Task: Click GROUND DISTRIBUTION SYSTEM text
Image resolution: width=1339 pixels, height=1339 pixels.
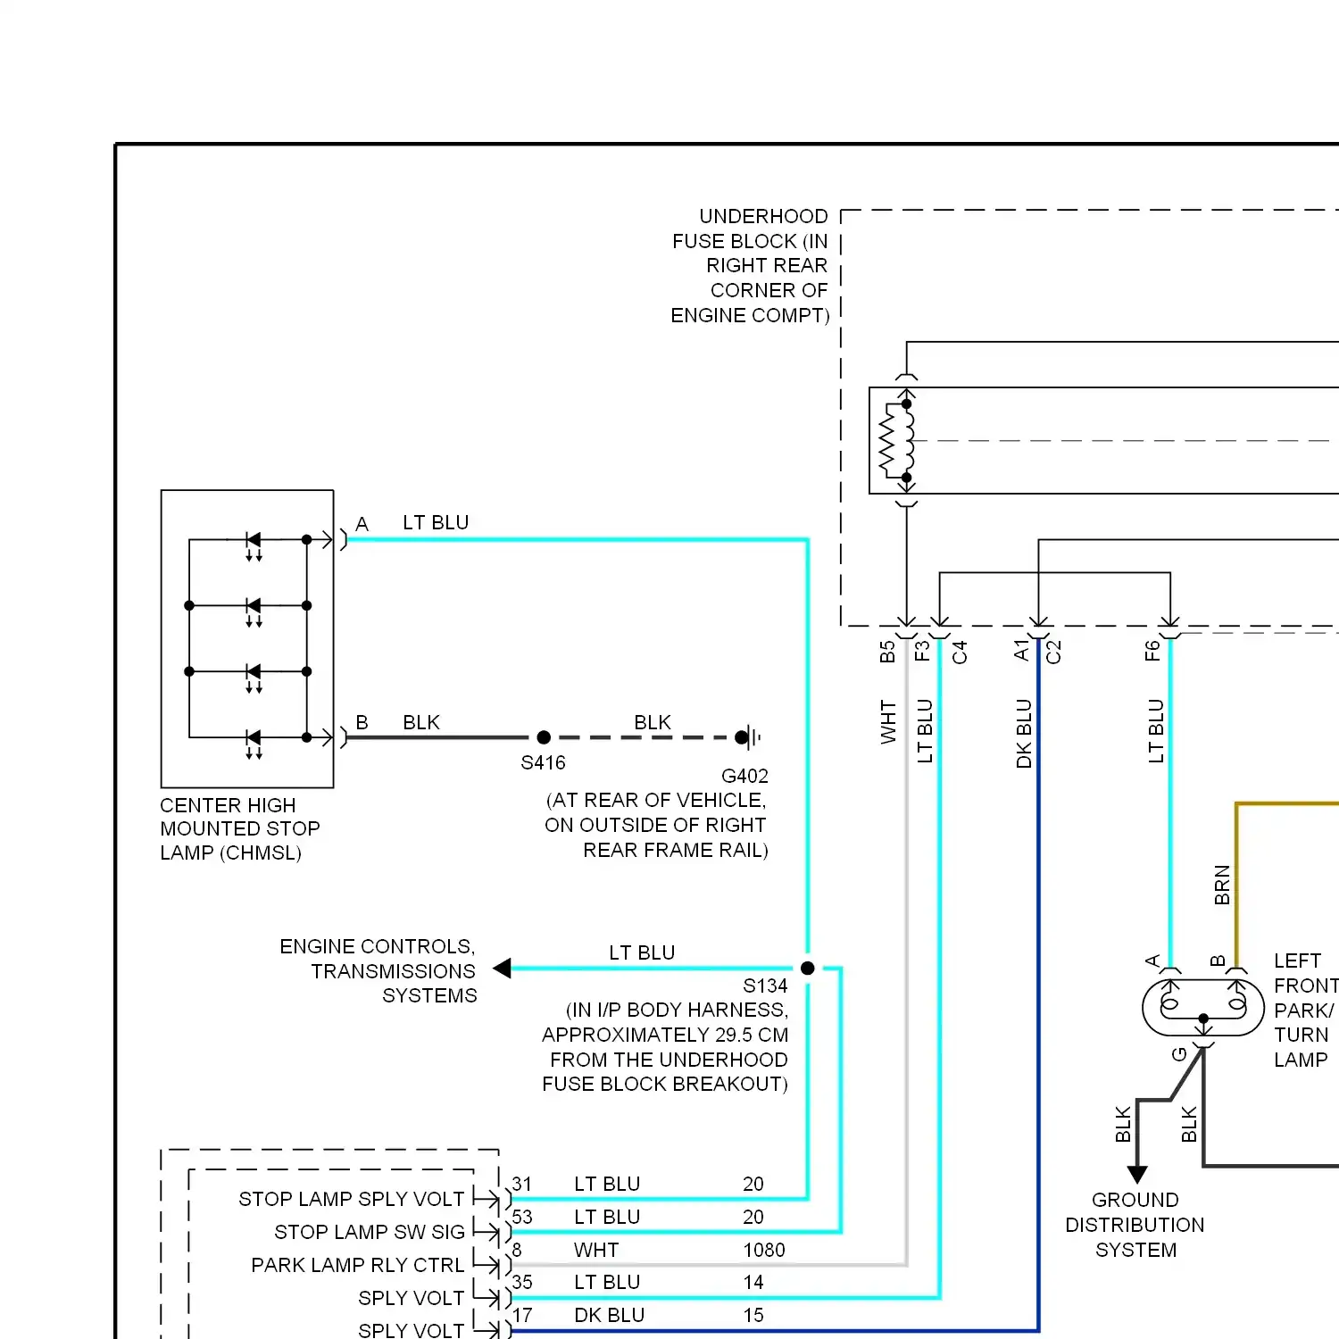Action: coord(1135,1225)
